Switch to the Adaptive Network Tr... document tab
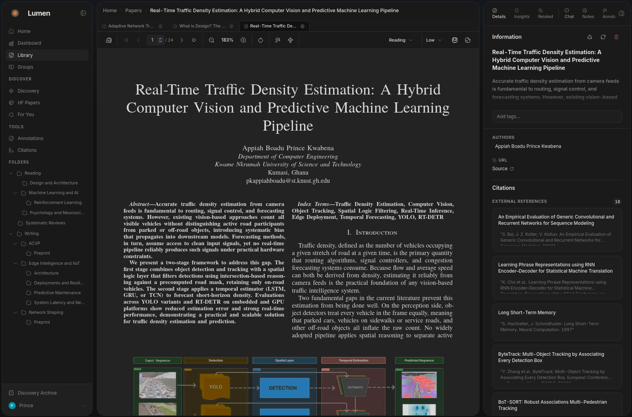 (131, 26)
